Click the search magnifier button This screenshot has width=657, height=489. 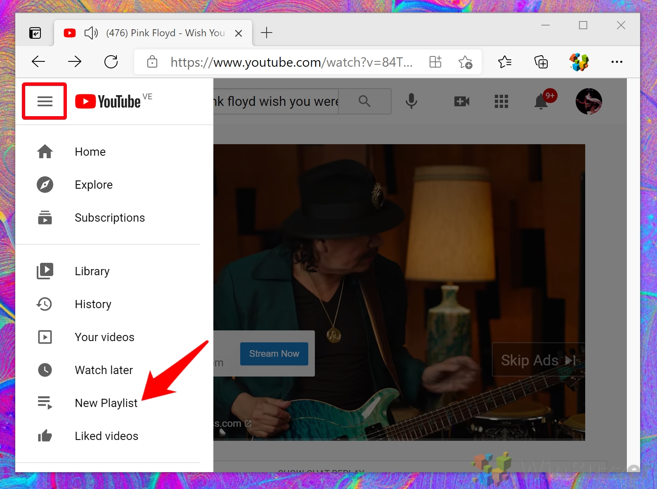pyautogui.click(x=364, y=101)
